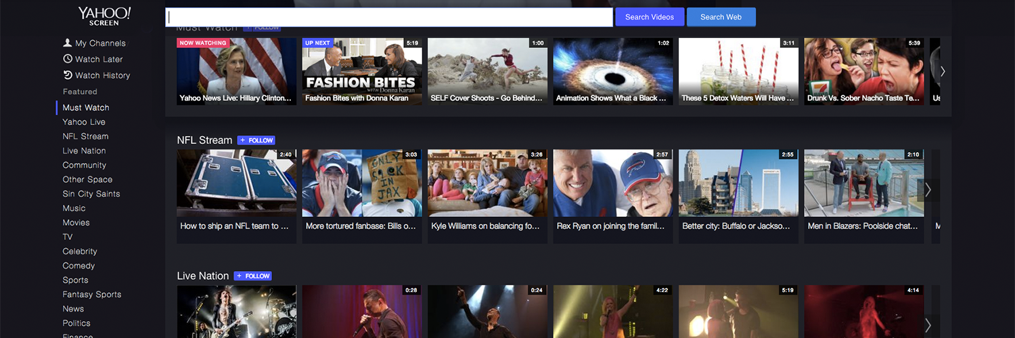The width and height of the screenshot is (1015, 338).
Task: Select Must Watch in sidebar
Action: click(86, 107)
